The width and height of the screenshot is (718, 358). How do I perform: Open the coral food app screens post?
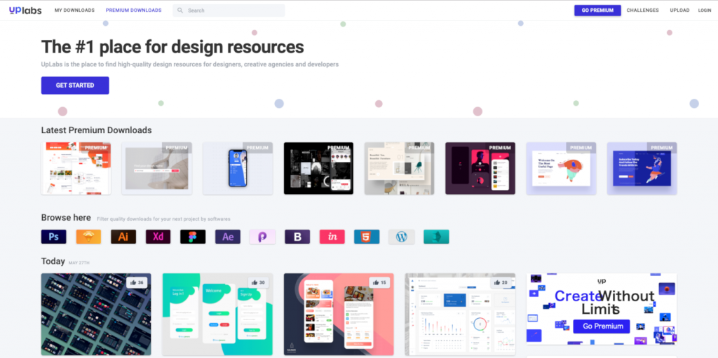tap(339, 315)
